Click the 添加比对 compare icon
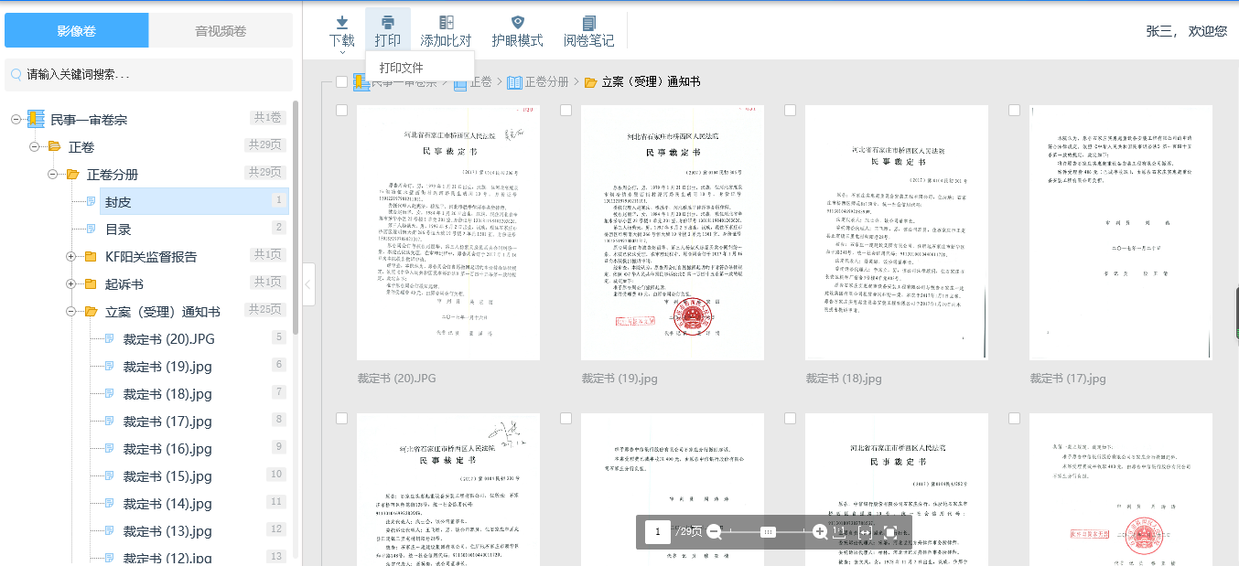 pos(446,22)
